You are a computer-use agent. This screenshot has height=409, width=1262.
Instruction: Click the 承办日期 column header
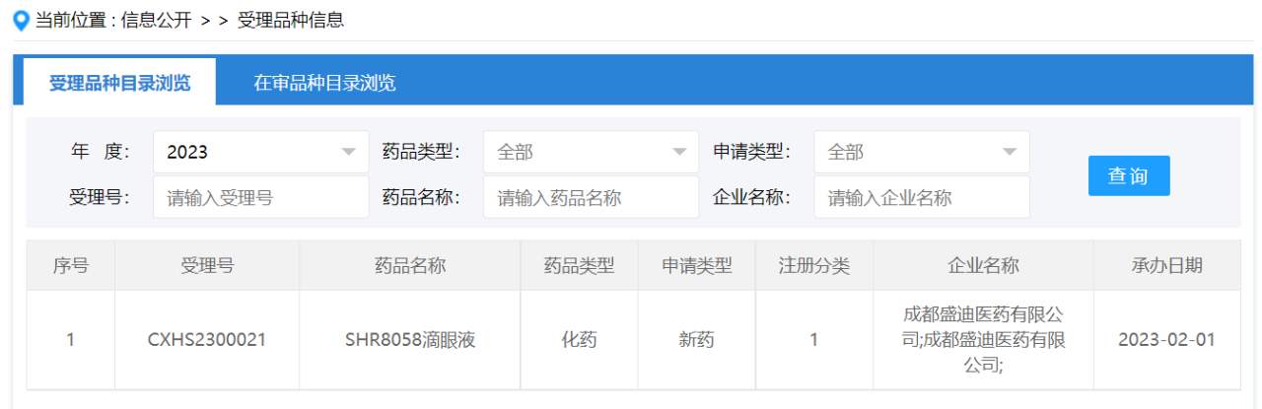pos(1166,266)
